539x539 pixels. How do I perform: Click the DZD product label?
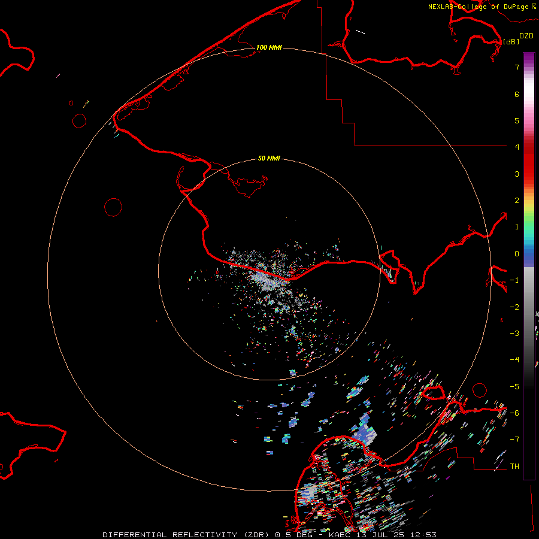point(526,36)
